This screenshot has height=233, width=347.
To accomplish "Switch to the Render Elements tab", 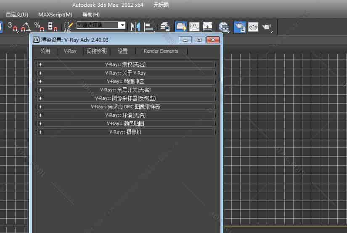I will [161, 51].
